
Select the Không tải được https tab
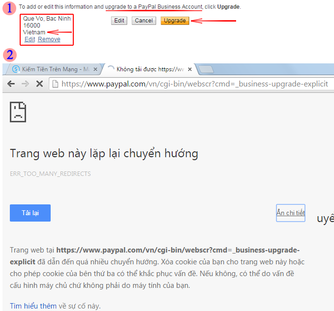(149, 69)
